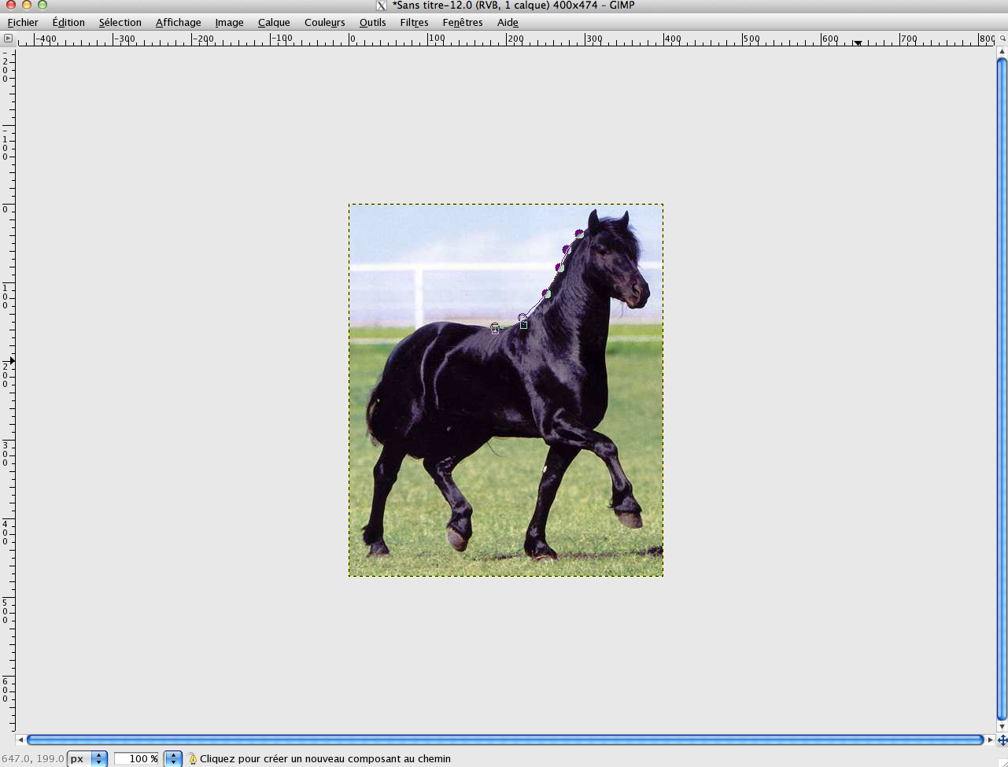Viewport: 1008px width, 767px height.
Task: Select the topmost path anchor near horse's ear
Action: coord(579,234)
